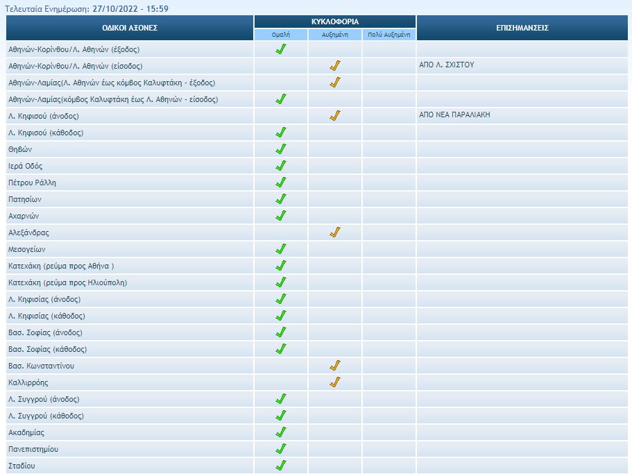Click the ΕΠΙΣΗΜΑΝΣΕΙΣ table header
Image resolution: width=632 pixels, height=474 pixels.
pos(523,28)
